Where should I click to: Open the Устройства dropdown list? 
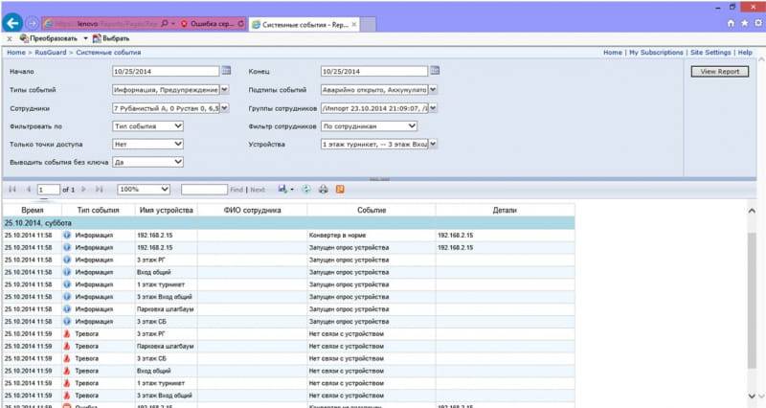tap(433, 144)
